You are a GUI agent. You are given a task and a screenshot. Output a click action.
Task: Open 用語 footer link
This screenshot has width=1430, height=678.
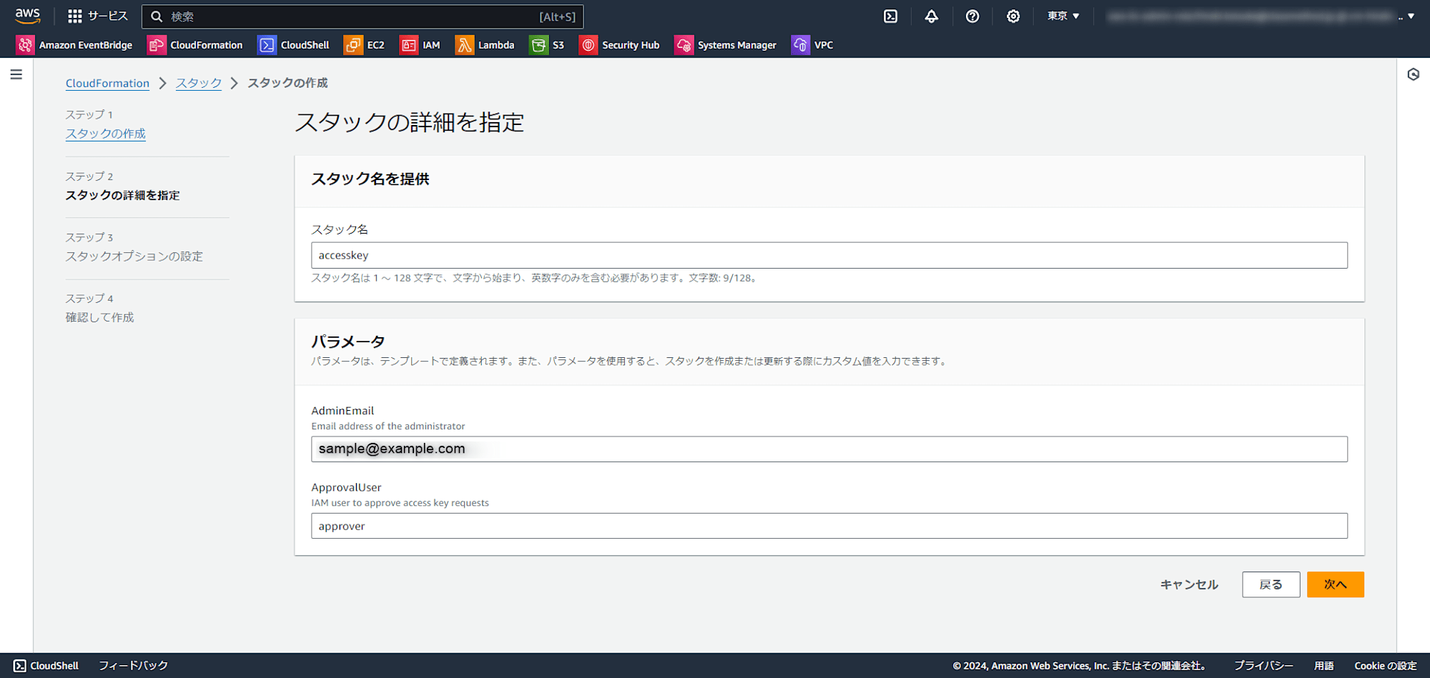point(1323,665)
